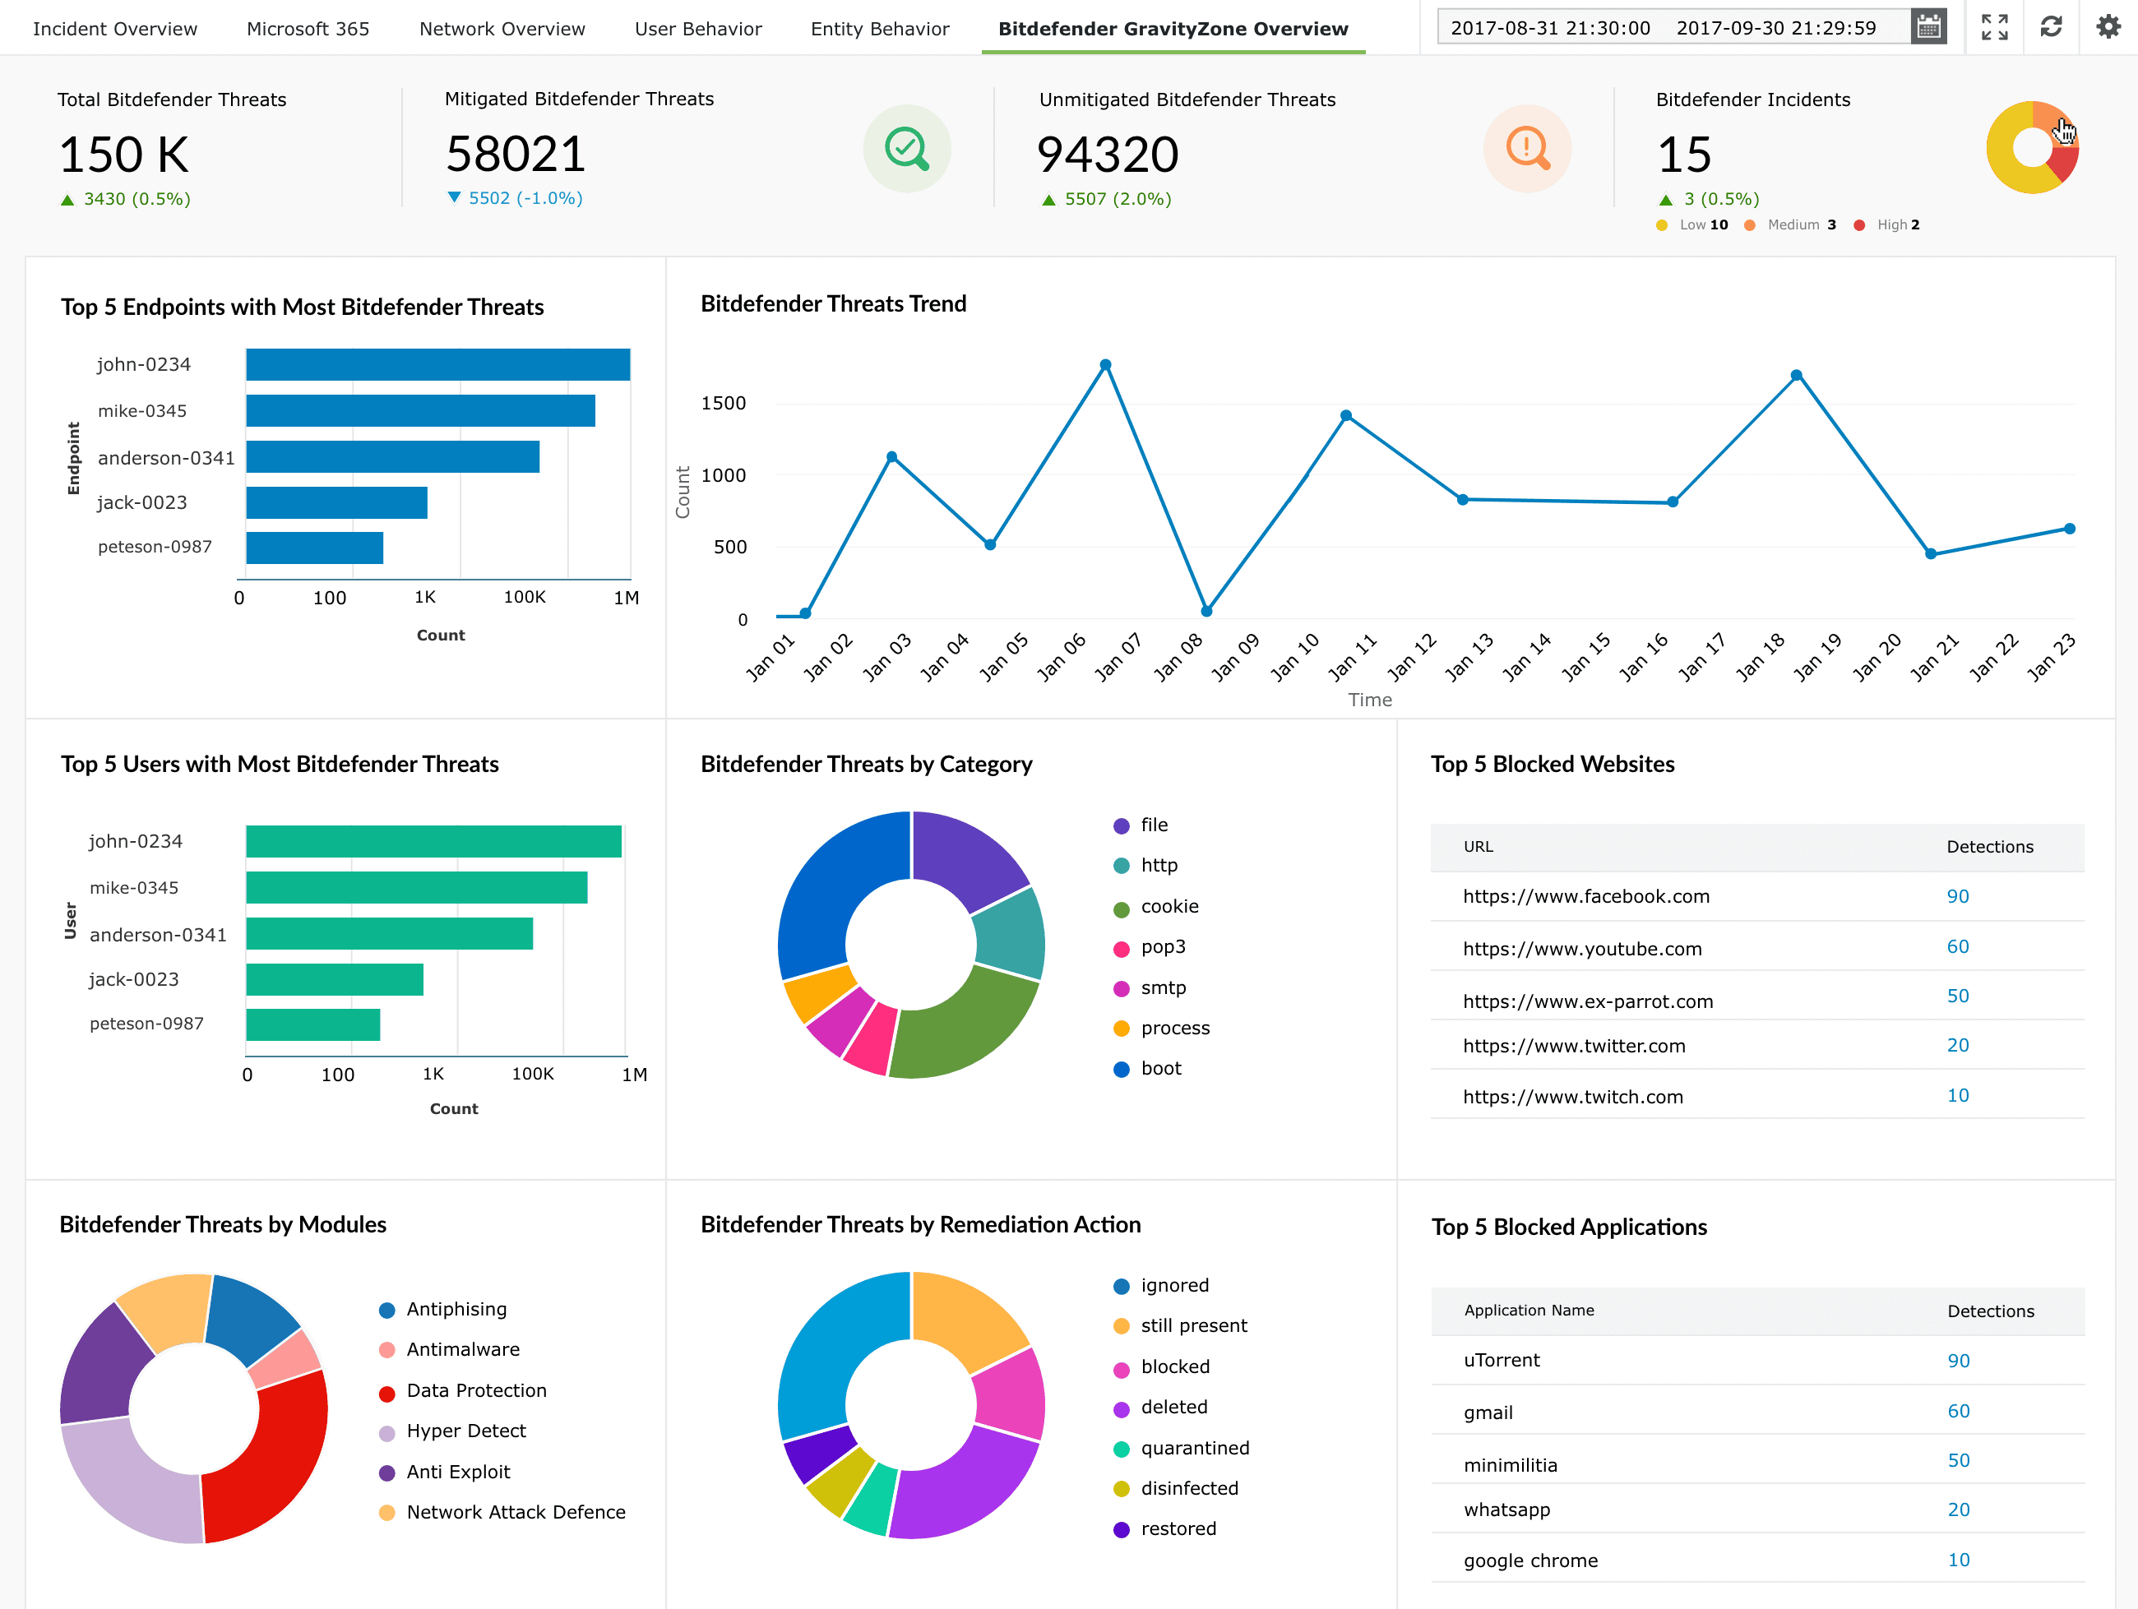2138x1609 pixels.
Task: Toggle the still present legend entry
Action: (1180, 1326)
